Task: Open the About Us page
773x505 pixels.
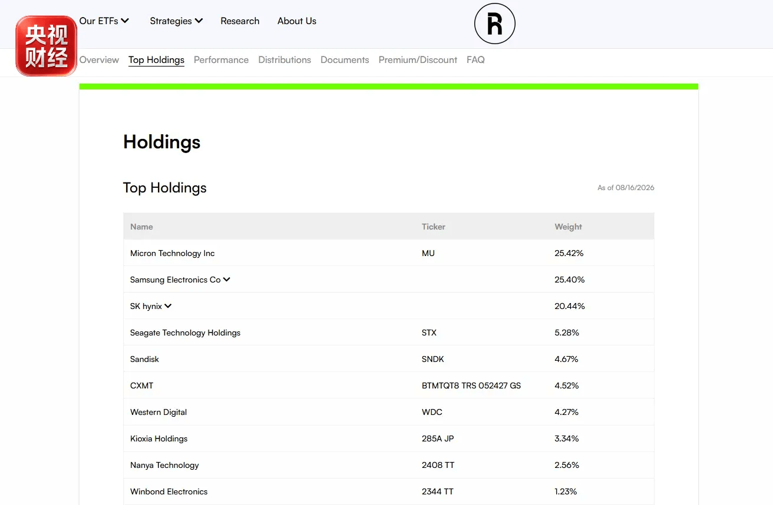Action: coord(297,21)
